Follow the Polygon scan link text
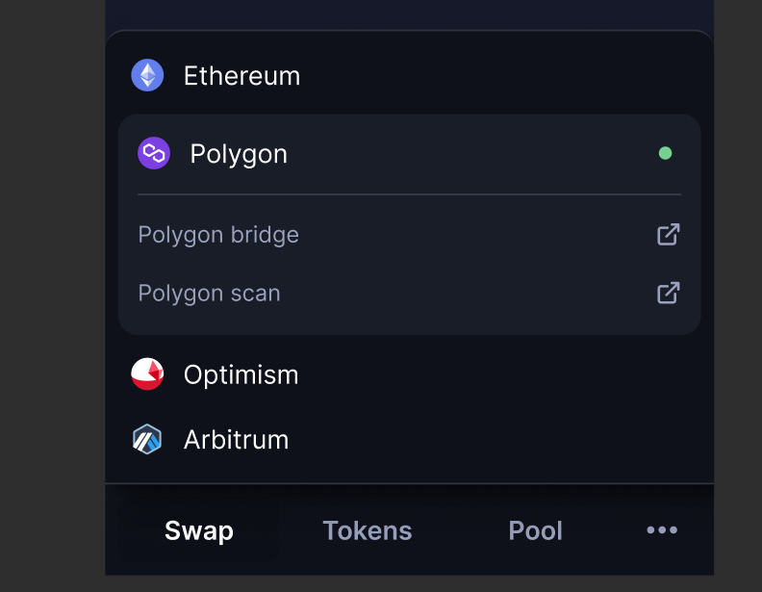 pyautogui.click(x=209, y=293)
